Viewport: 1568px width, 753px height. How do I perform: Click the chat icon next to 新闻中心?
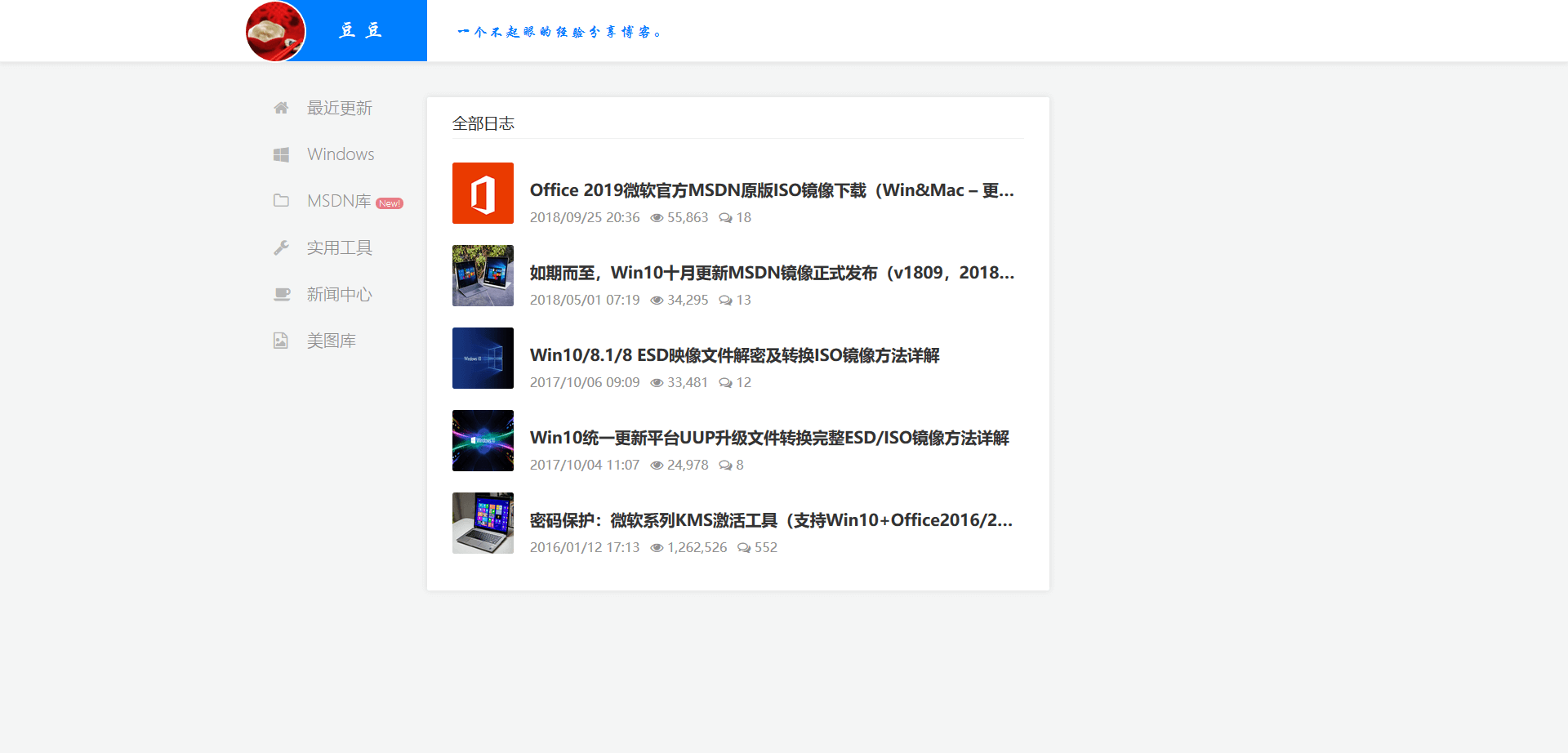[x=281, y=293]
